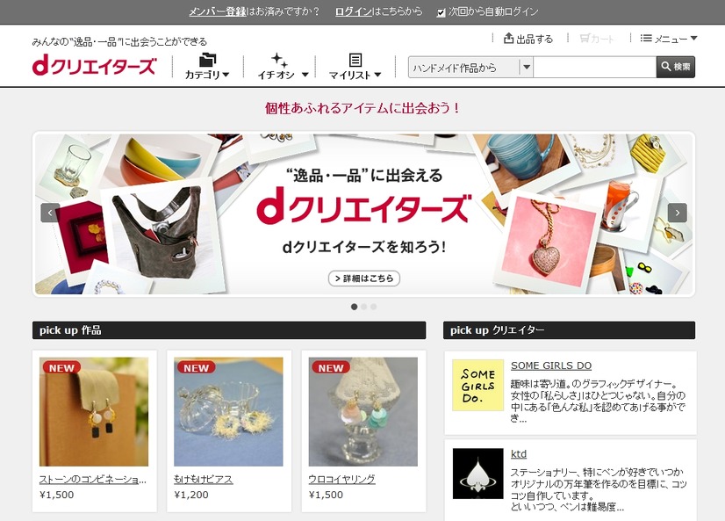Expand the メニュー dropdown triangle
725x521 pixels.
point(693,39)
